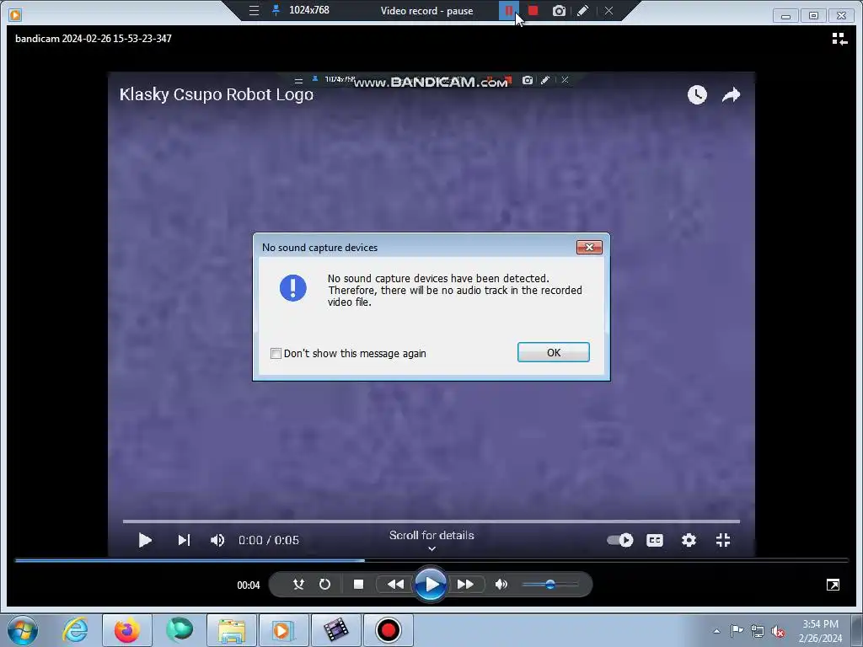Switch to library view in Media Player
The image size is (863, 647).
point(839,39)
